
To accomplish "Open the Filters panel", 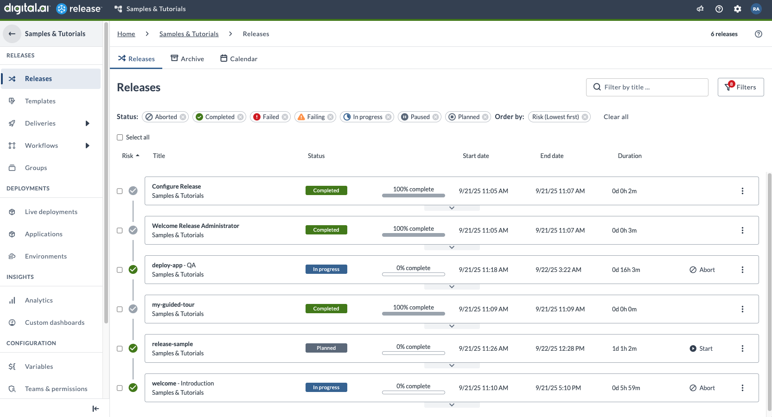I will pos(740,87).
